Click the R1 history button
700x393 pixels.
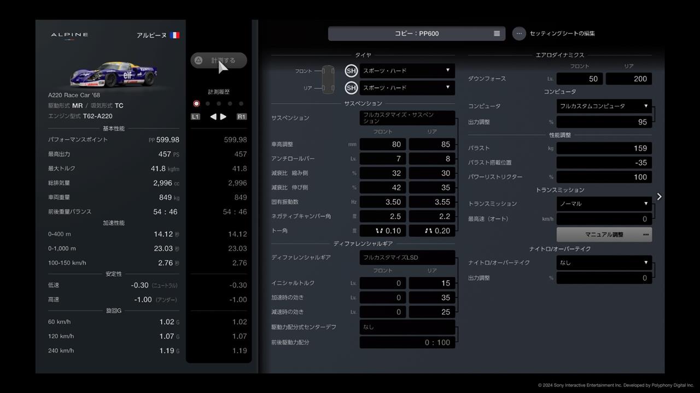[x=242, y=117]
